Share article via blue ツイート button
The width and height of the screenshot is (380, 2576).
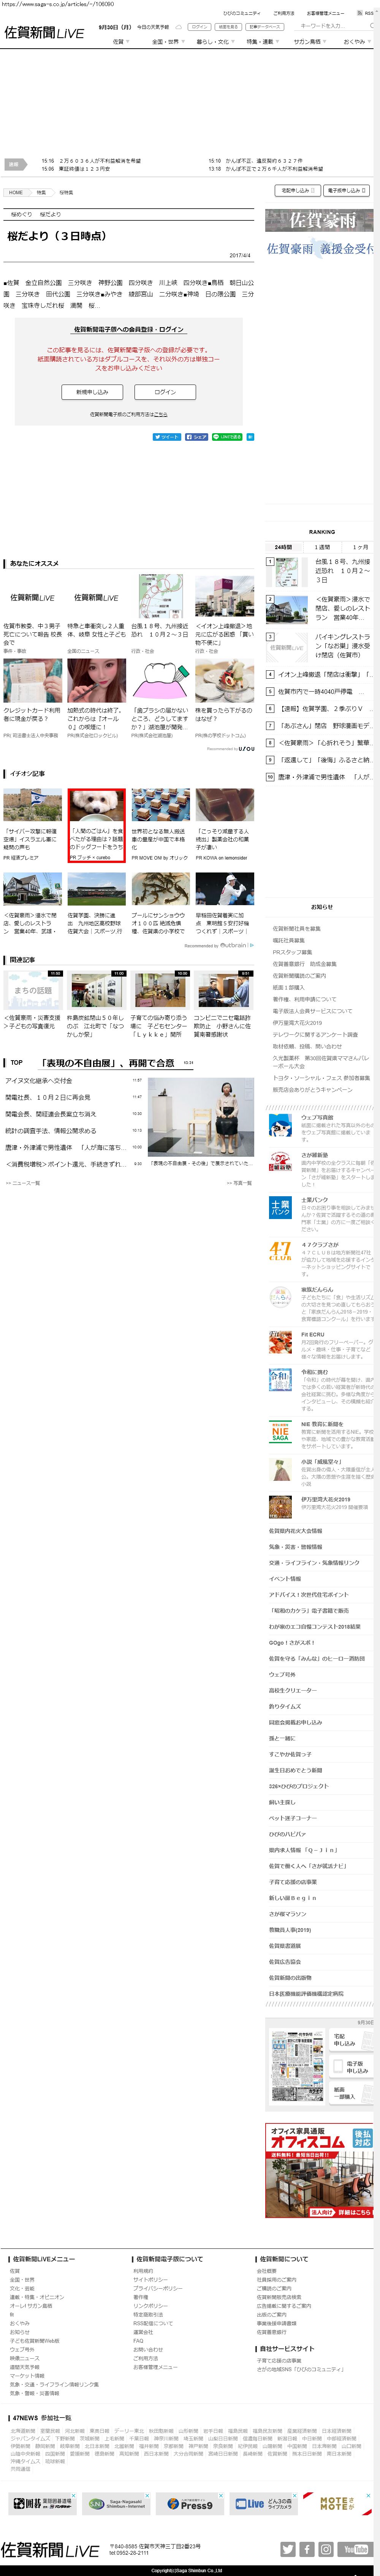coord(167,437)
